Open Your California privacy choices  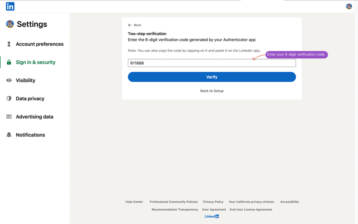pos(251,202)
